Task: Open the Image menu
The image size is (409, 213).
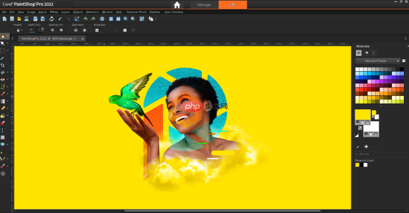Action: pyautogui.click(x=31, y=12)
